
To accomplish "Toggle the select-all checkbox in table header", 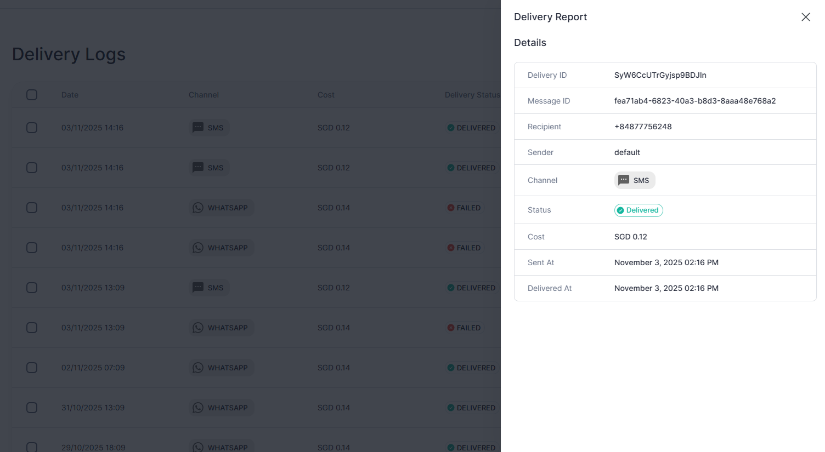I will 32,95.
